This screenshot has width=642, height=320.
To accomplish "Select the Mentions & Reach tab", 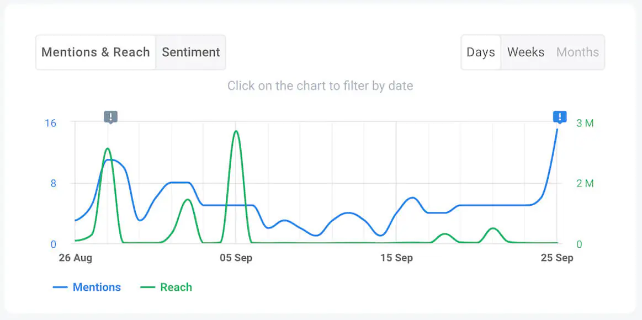I will pyautogui.click(x=95, y=52).
